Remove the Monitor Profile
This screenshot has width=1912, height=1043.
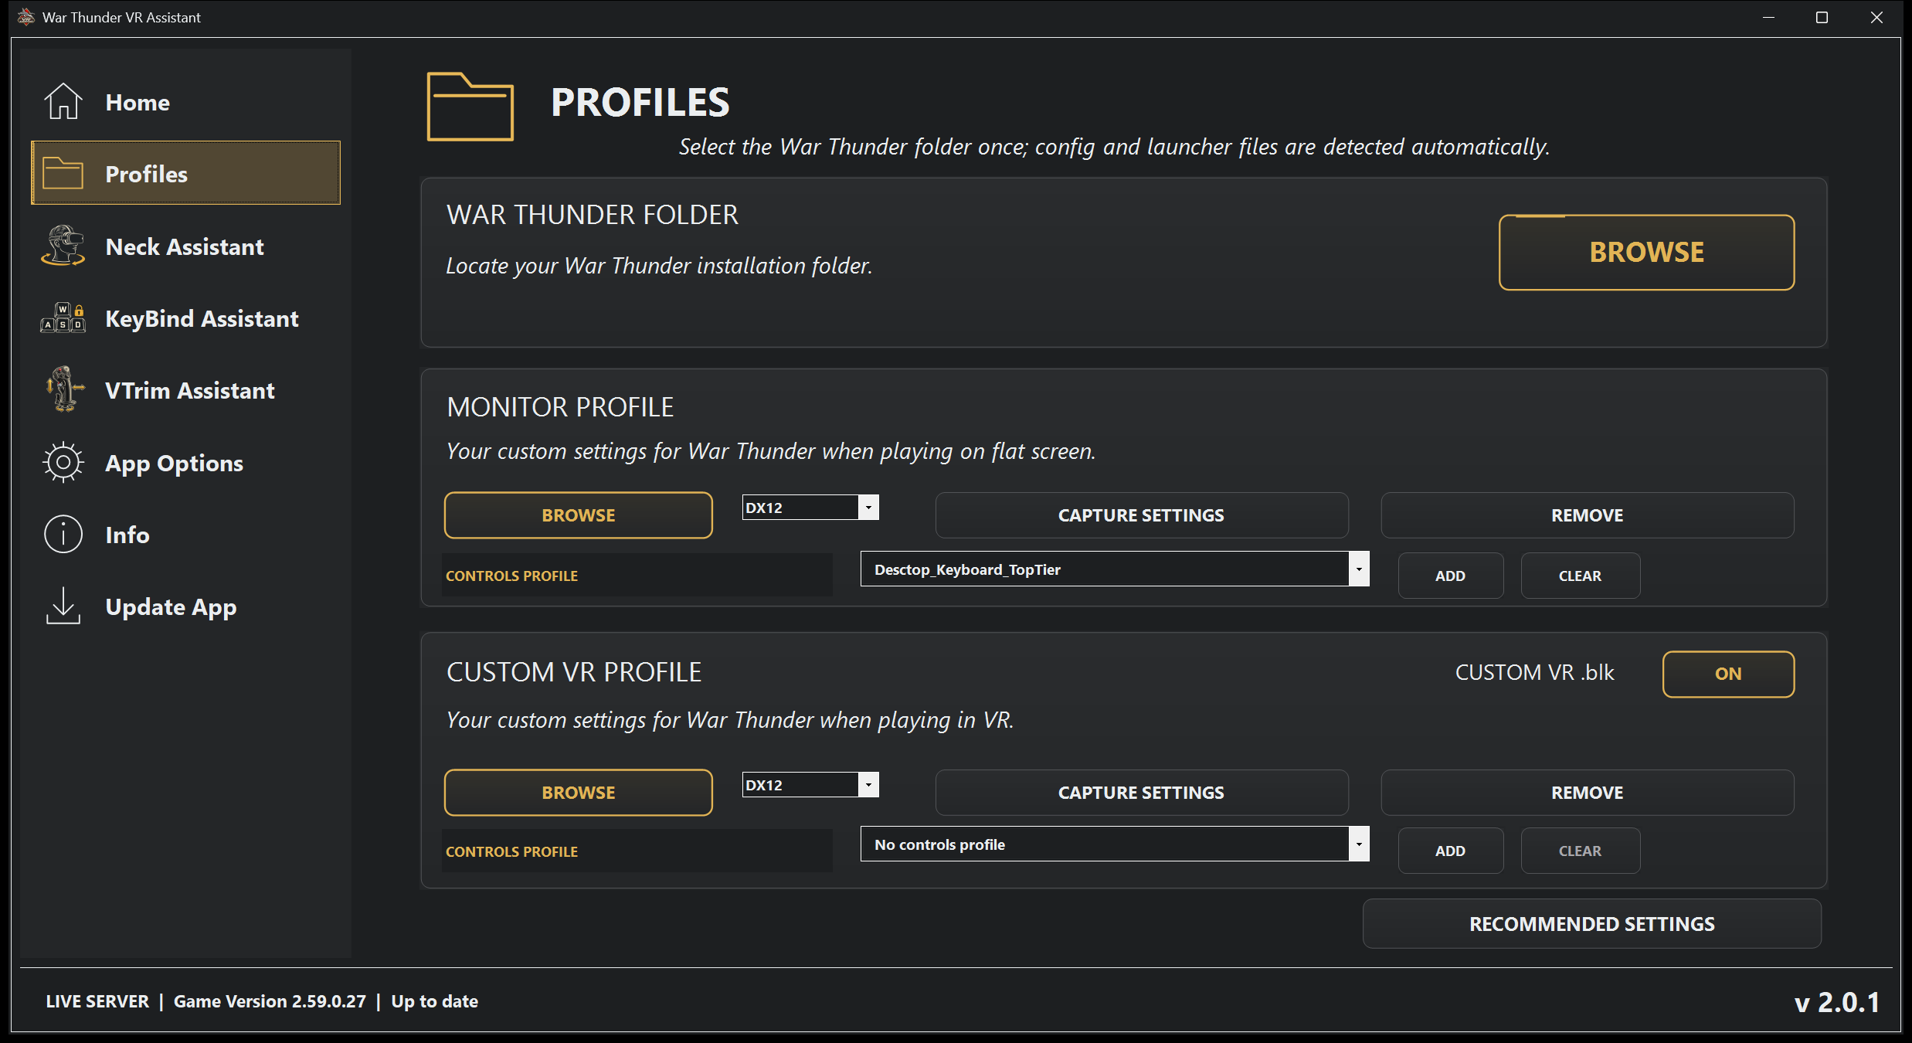coord(1587,515)
